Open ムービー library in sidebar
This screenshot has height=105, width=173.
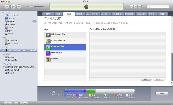(x=11, y=18)
